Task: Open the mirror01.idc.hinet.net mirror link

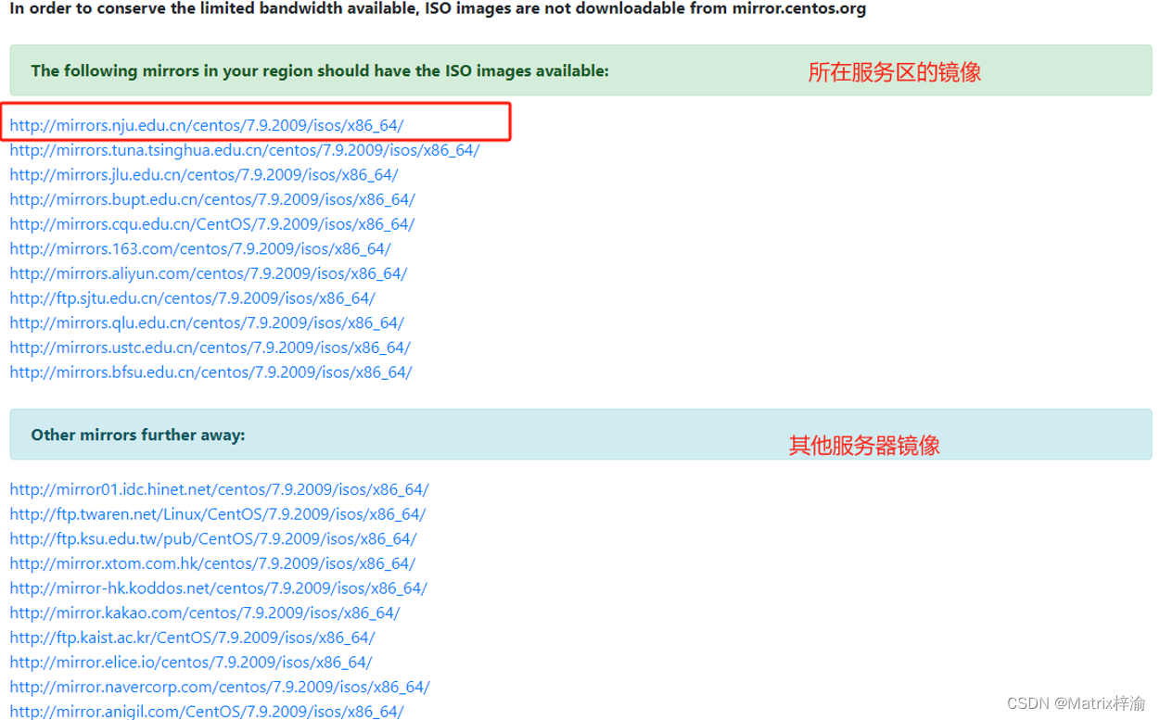Action: tap(220, 489)
